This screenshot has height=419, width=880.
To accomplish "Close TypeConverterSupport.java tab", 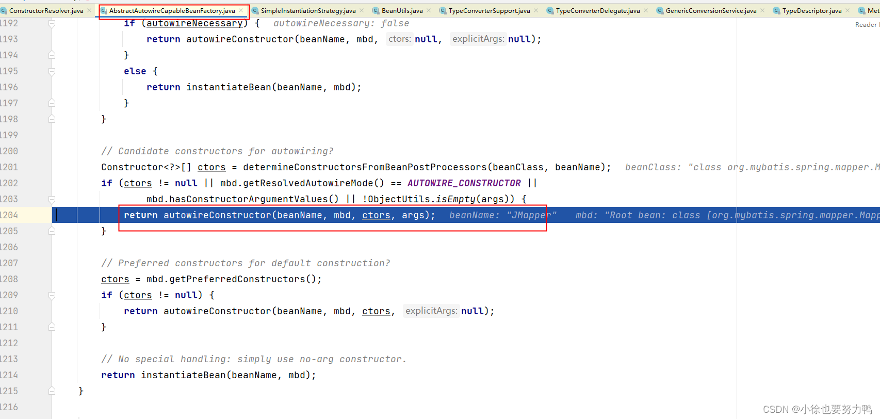I will pyautogui.click(x=536, y=10).
